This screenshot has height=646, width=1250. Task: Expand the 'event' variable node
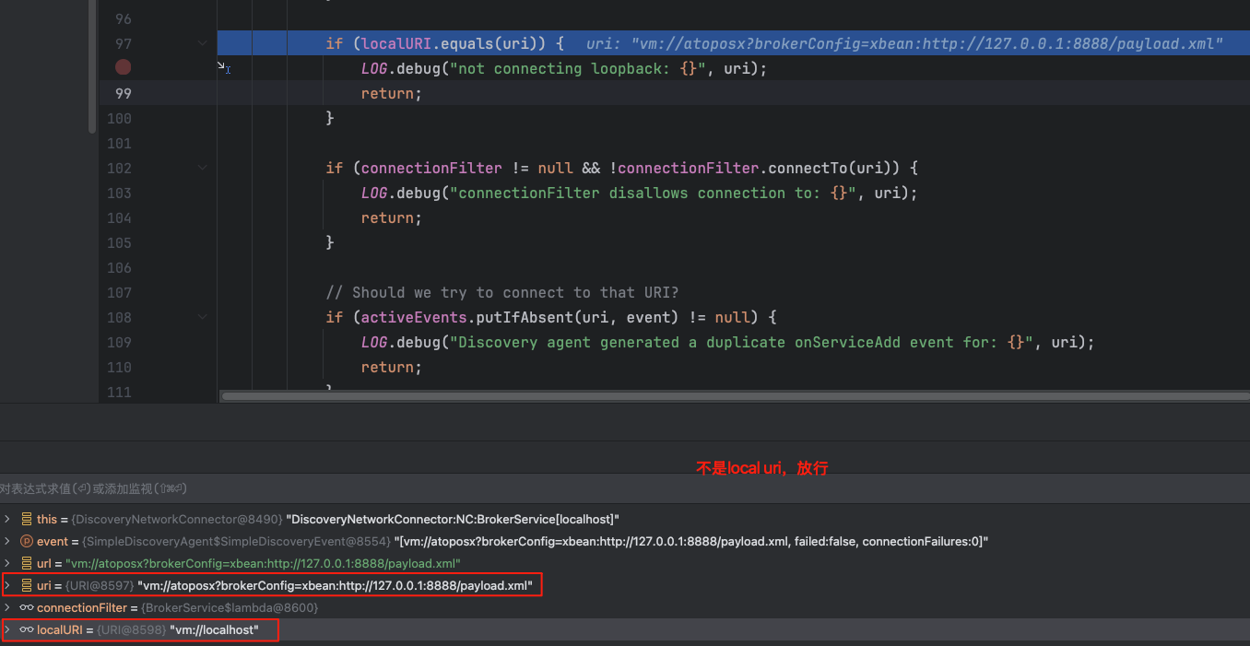[8, 542]
